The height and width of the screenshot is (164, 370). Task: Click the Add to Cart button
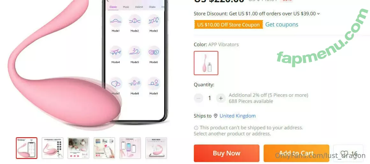(296, 153)
